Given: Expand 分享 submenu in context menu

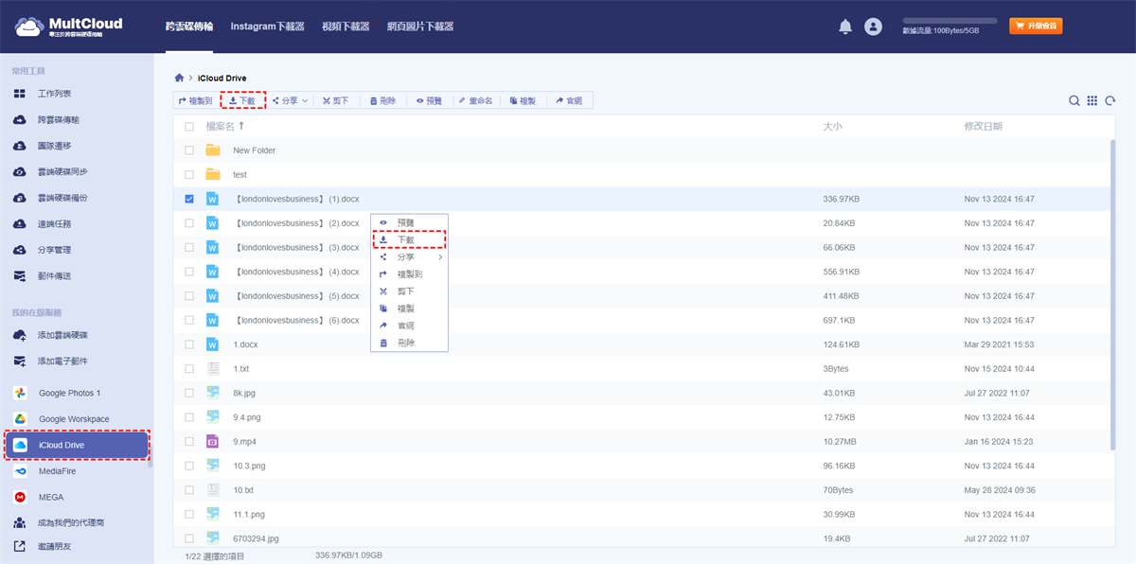Looking at the screenshot, I should (x=409, y=257).
